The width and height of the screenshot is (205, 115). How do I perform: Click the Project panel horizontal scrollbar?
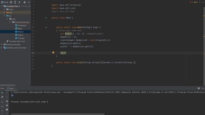pyautogui.click(x=8, y=85)
